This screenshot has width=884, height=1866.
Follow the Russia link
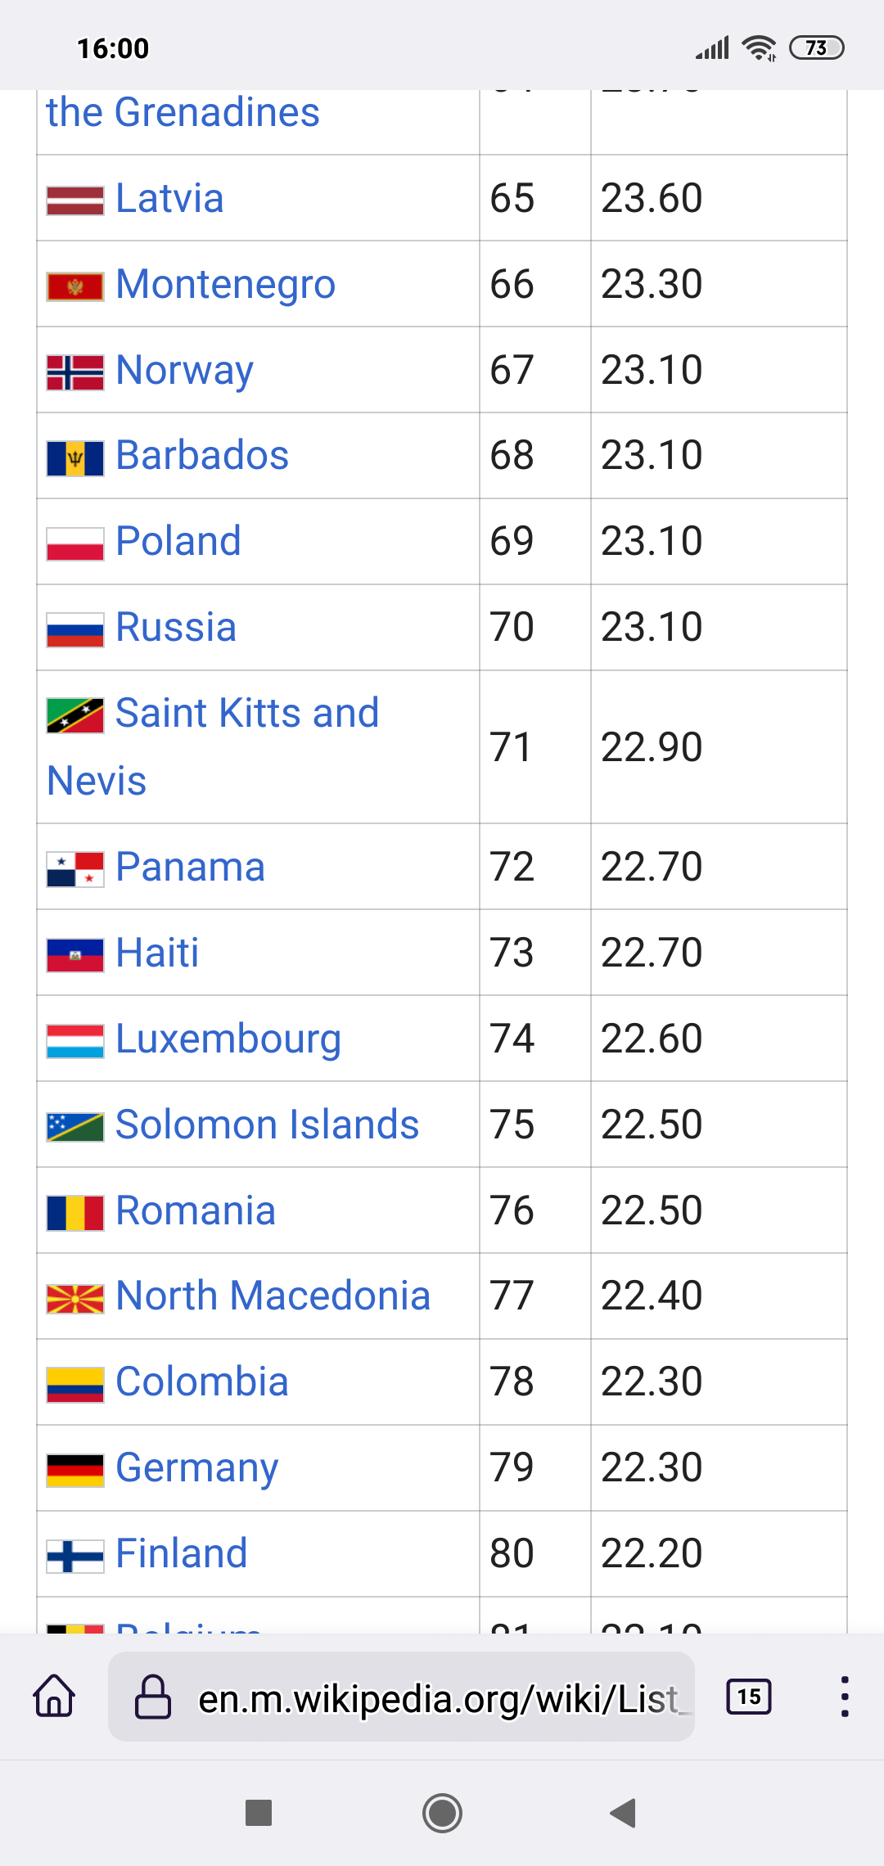tap(176, 627)
